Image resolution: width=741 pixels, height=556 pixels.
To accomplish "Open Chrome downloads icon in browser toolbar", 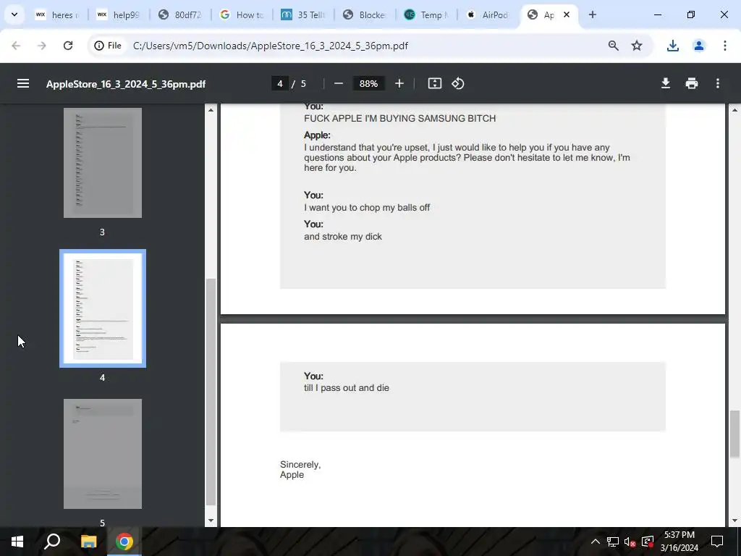I will (673, 46).
